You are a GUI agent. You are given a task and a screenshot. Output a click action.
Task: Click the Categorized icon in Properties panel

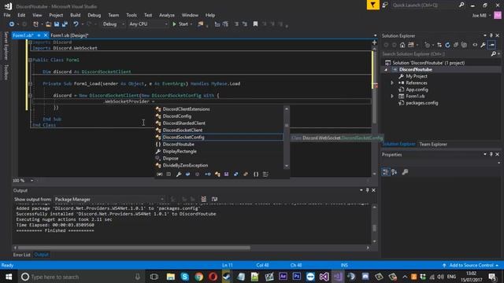point(385,172)
